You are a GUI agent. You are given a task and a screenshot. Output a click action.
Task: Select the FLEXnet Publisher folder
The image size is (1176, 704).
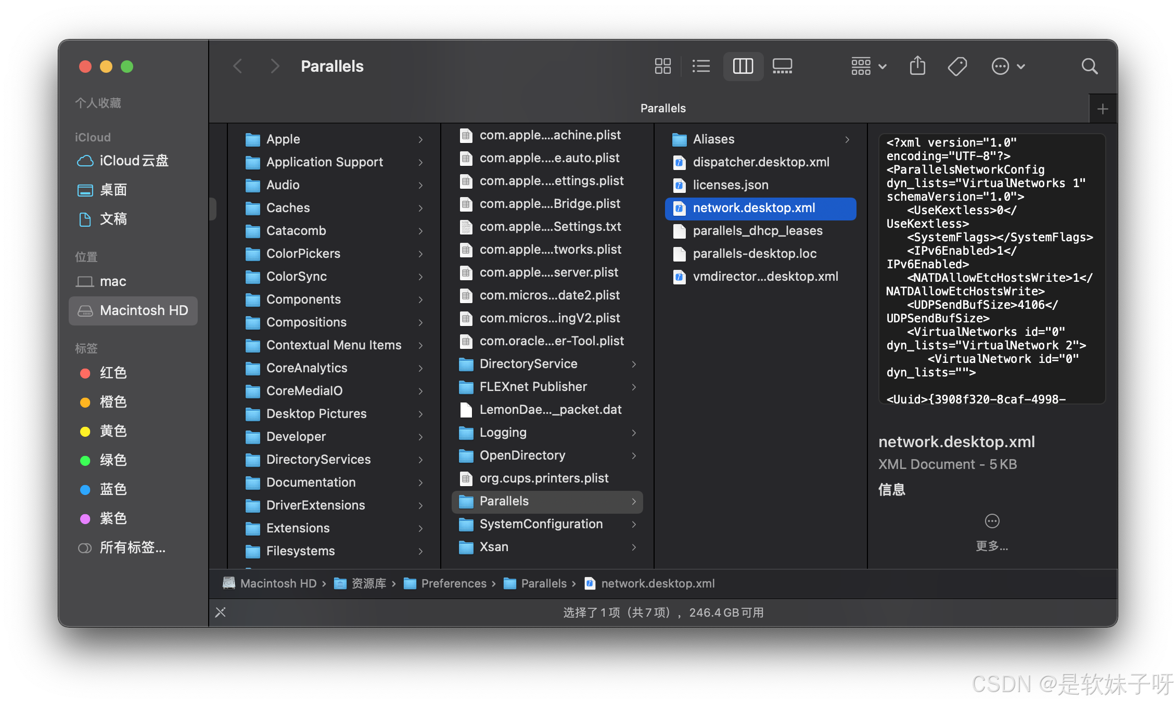547,387
